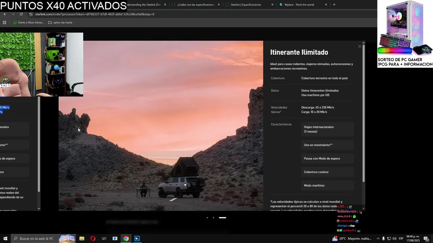Open the taskbar app left of Chrome
Screen dimensions: 433x243
[x=115, y=239]
